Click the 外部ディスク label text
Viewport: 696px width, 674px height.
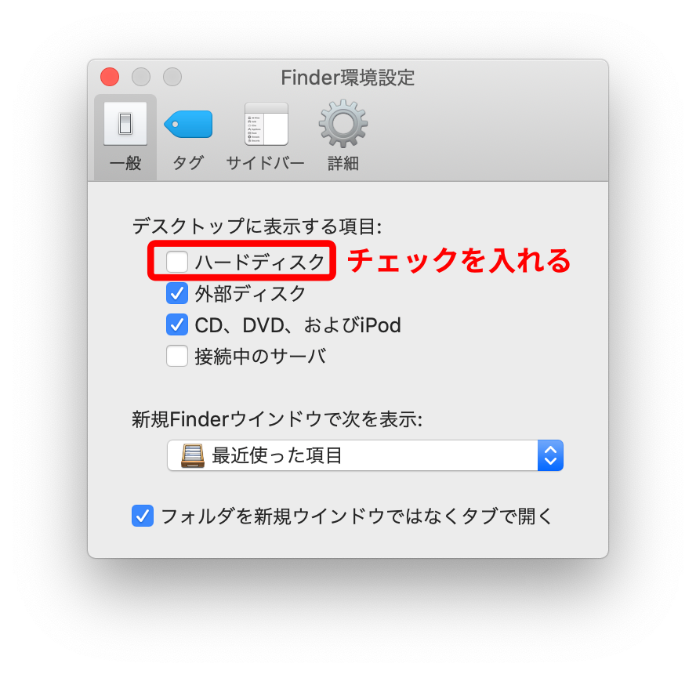tap(250, 293)
